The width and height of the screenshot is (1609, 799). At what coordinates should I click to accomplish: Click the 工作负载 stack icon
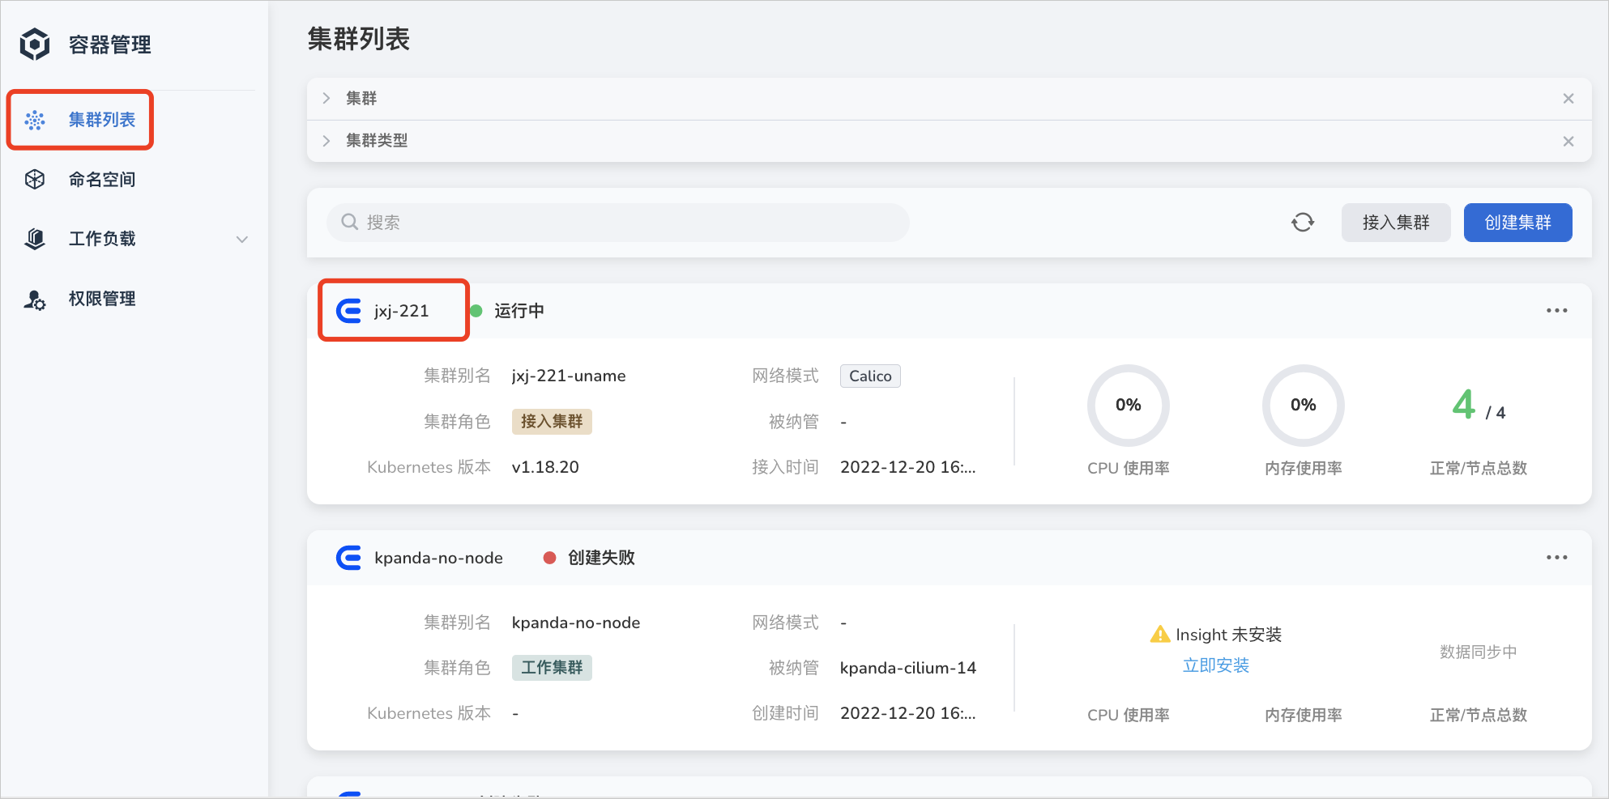(35, 239)
